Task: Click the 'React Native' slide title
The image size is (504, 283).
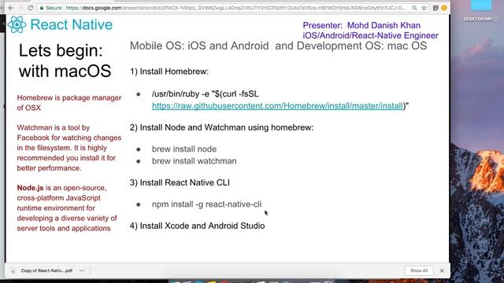Action: pos(72,24)
